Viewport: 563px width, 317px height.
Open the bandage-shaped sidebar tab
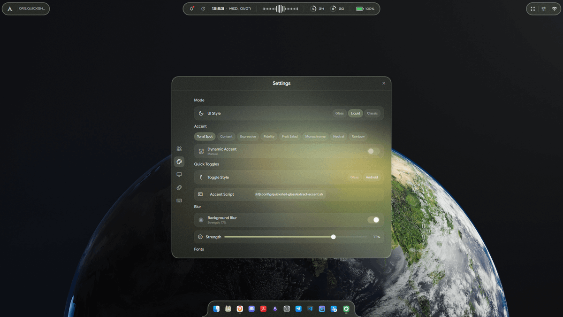(x=179, y=187)
